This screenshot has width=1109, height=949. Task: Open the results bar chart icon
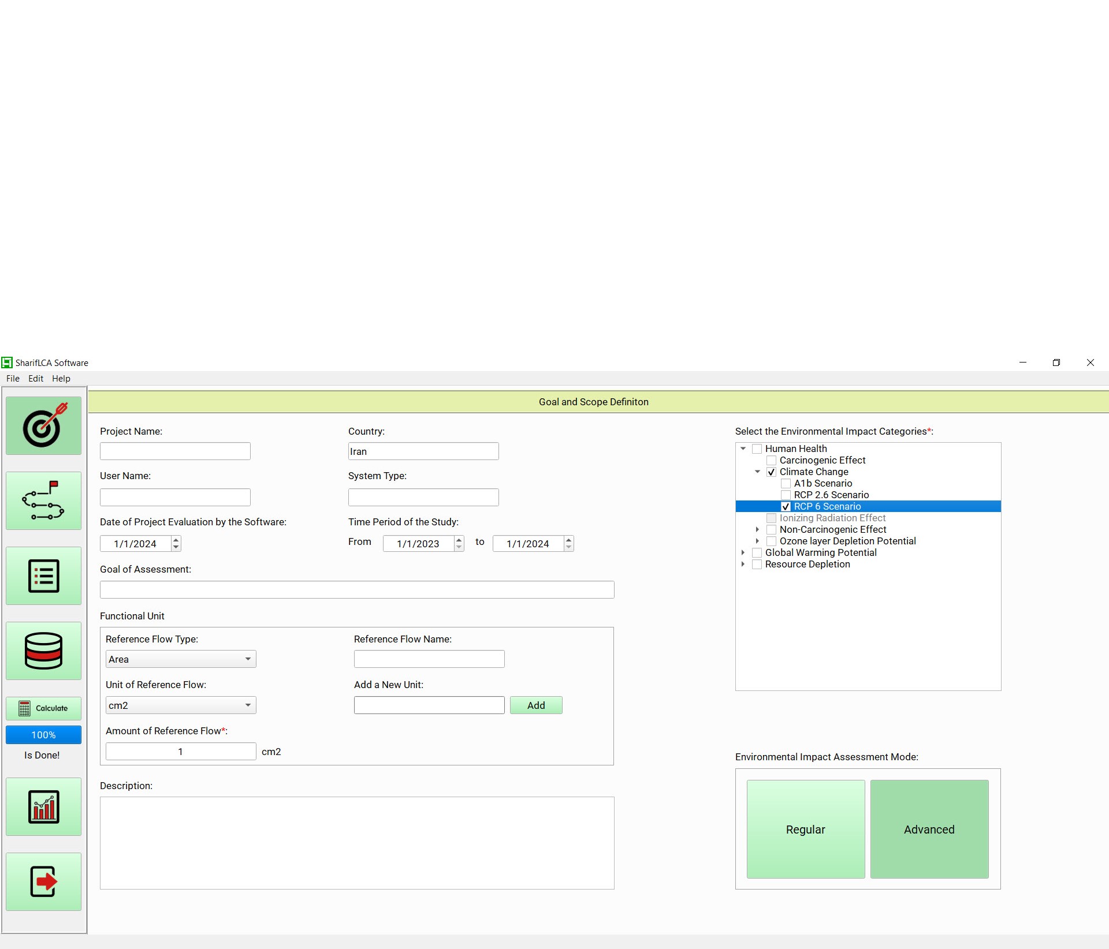pyautogui.click(x=43, y=806)
